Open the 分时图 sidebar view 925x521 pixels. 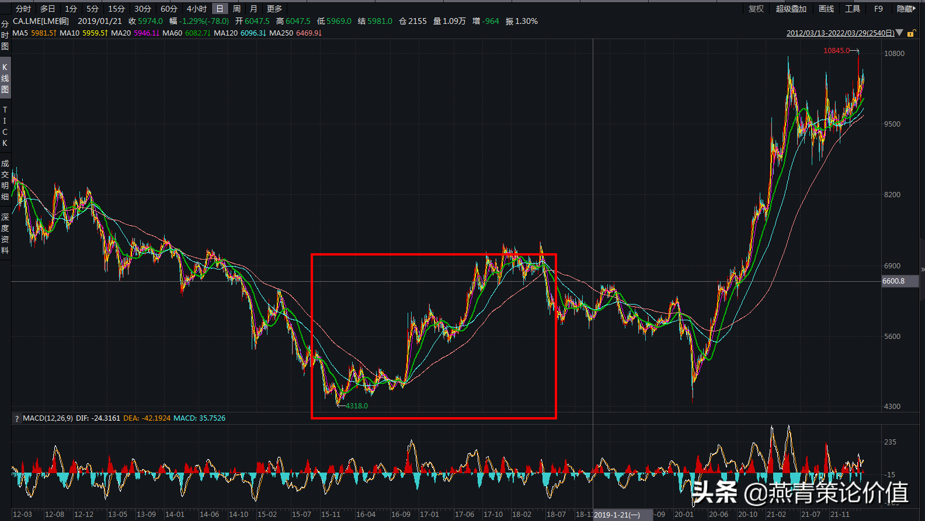pos(5,35)
